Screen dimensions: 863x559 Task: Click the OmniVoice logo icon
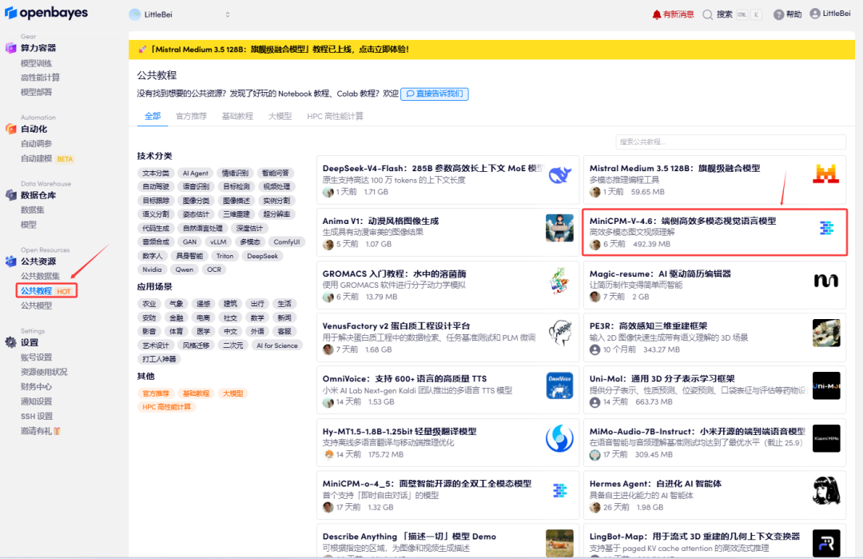click(559, 385)
